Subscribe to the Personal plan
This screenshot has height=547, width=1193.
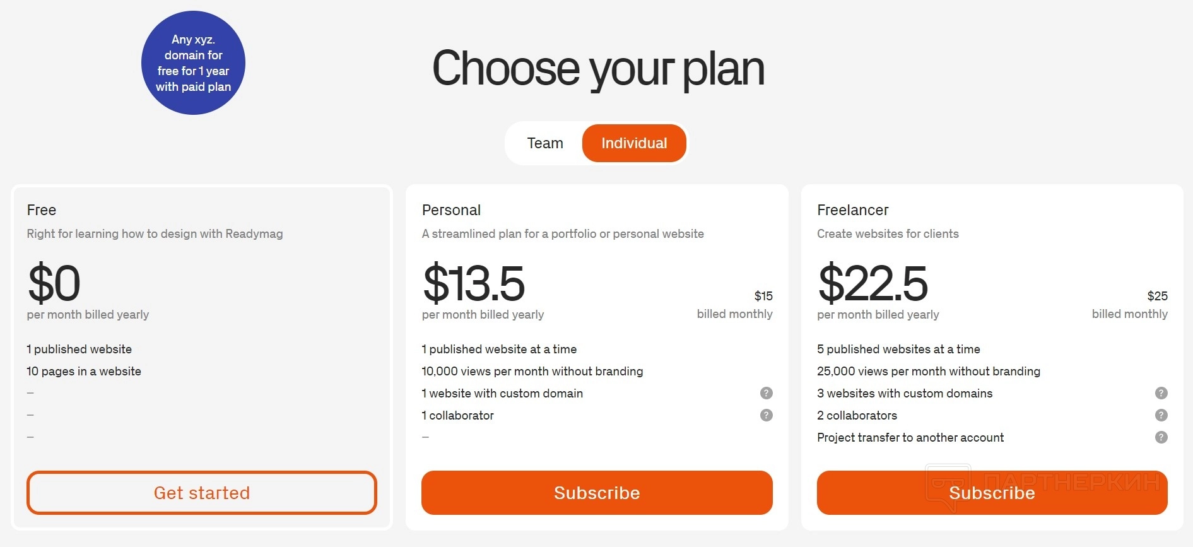point(597,493)
